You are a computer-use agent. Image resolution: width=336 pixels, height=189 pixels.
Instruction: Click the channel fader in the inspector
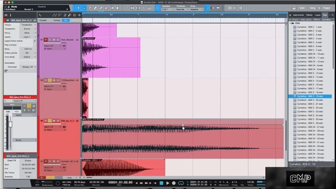point(10,124)
